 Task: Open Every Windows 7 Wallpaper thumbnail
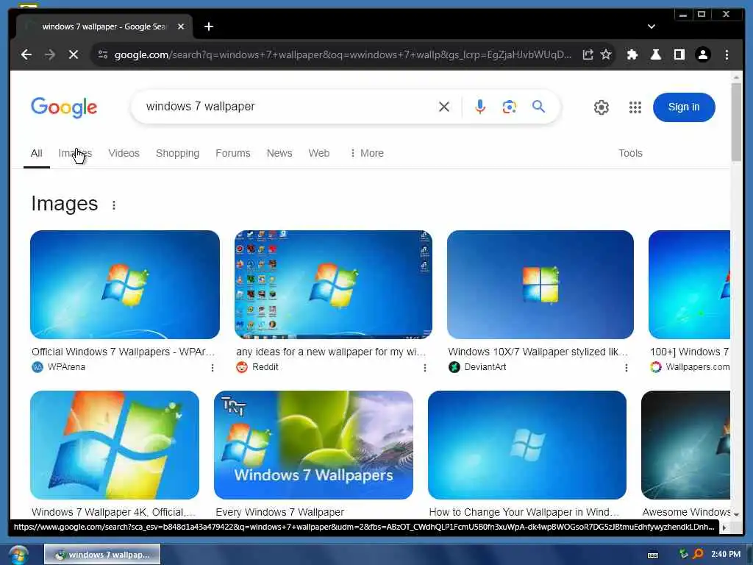(x=313, y=445)
